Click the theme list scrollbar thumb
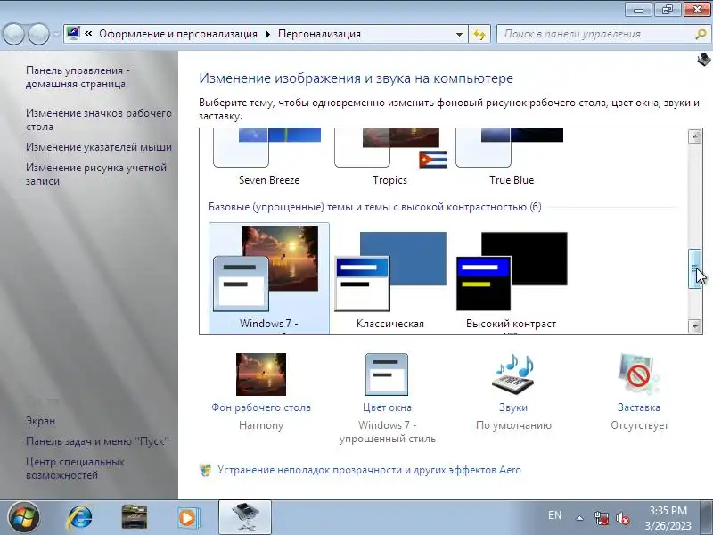 click(695, 268)
